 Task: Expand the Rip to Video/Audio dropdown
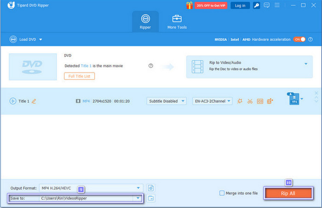[x=306, y=64]
